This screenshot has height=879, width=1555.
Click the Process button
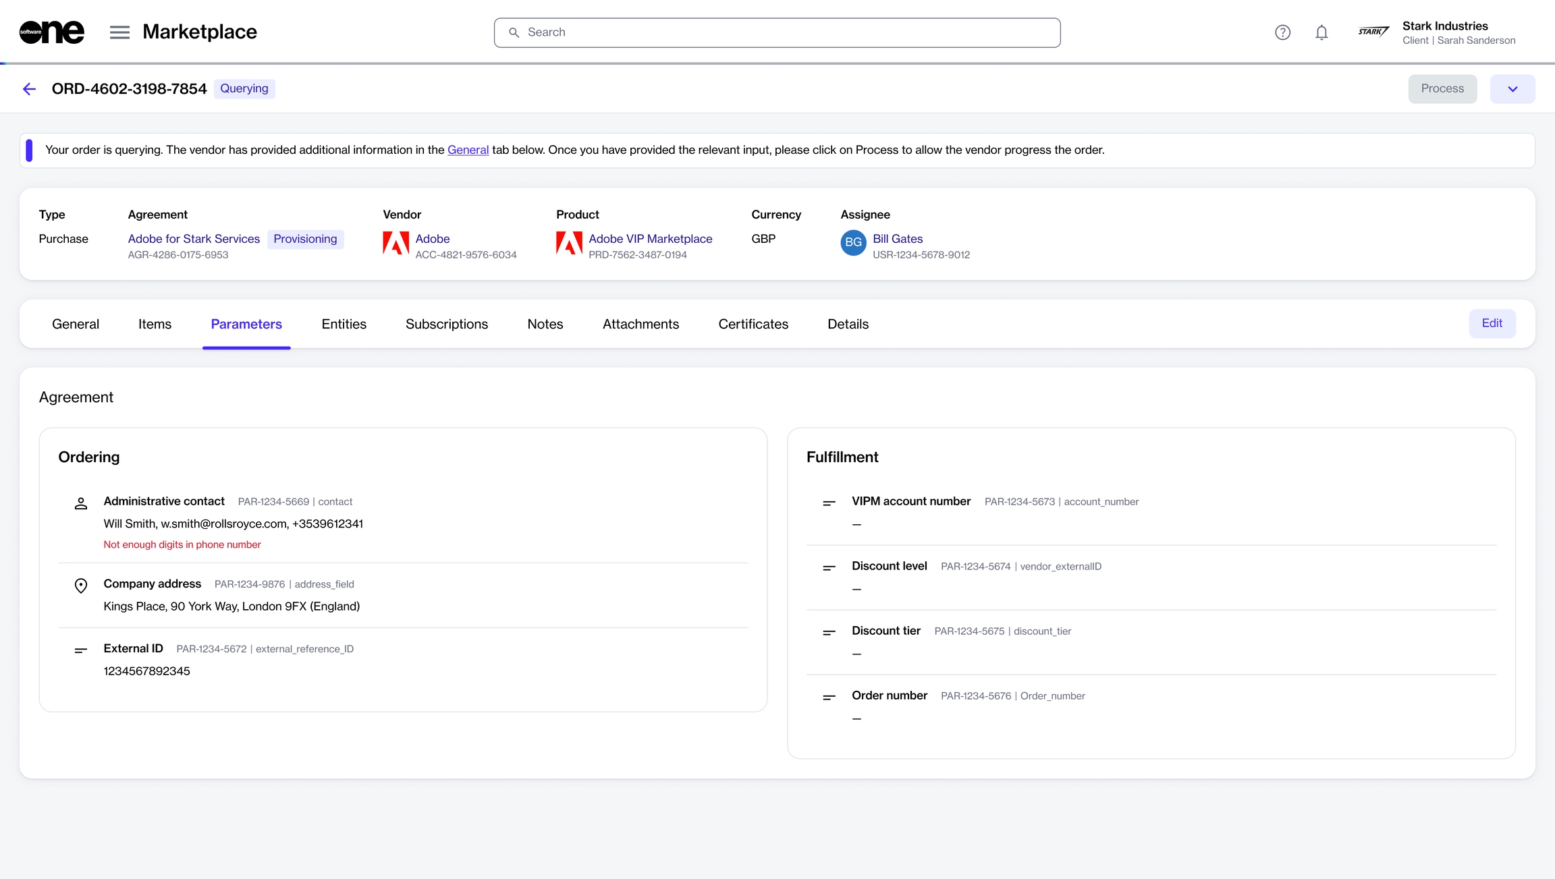(x=1442, y=89)
